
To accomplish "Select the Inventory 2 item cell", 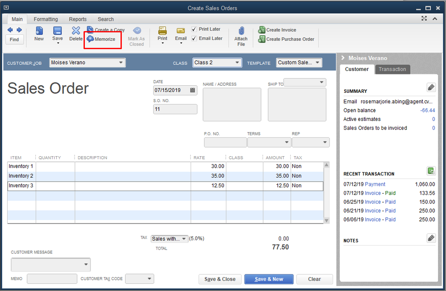I will pos(21,176).
